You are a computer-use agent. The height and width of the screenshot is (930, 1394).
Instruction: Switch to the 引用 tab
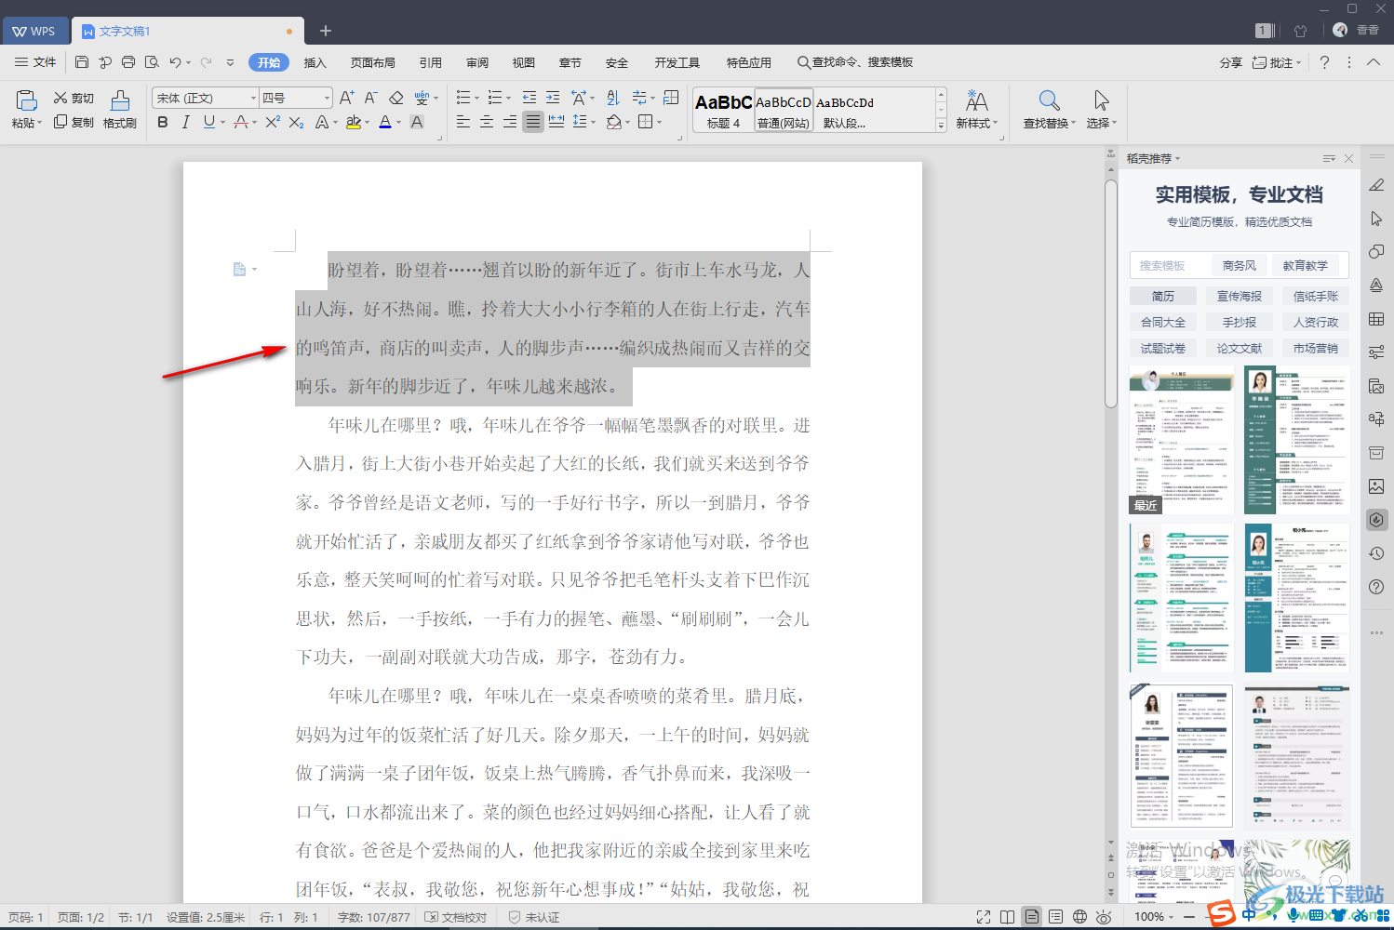coord(431,62)
